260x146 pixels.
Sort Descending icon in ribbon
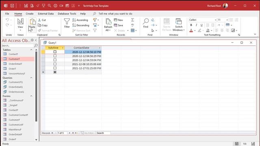[74, 25]
